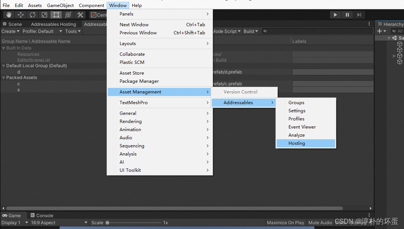
Task: Click search magnifier in Addressables search box
Action: point(265,31)
